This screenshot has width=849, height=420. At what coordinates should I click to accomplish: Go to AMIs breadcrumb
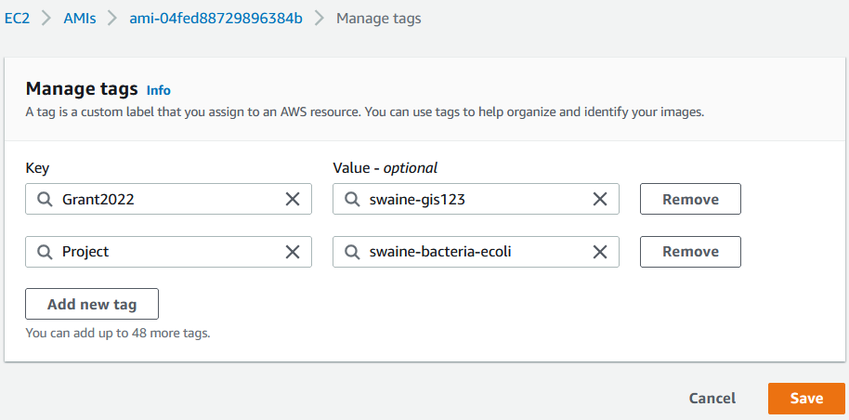[x=80, y=19]
